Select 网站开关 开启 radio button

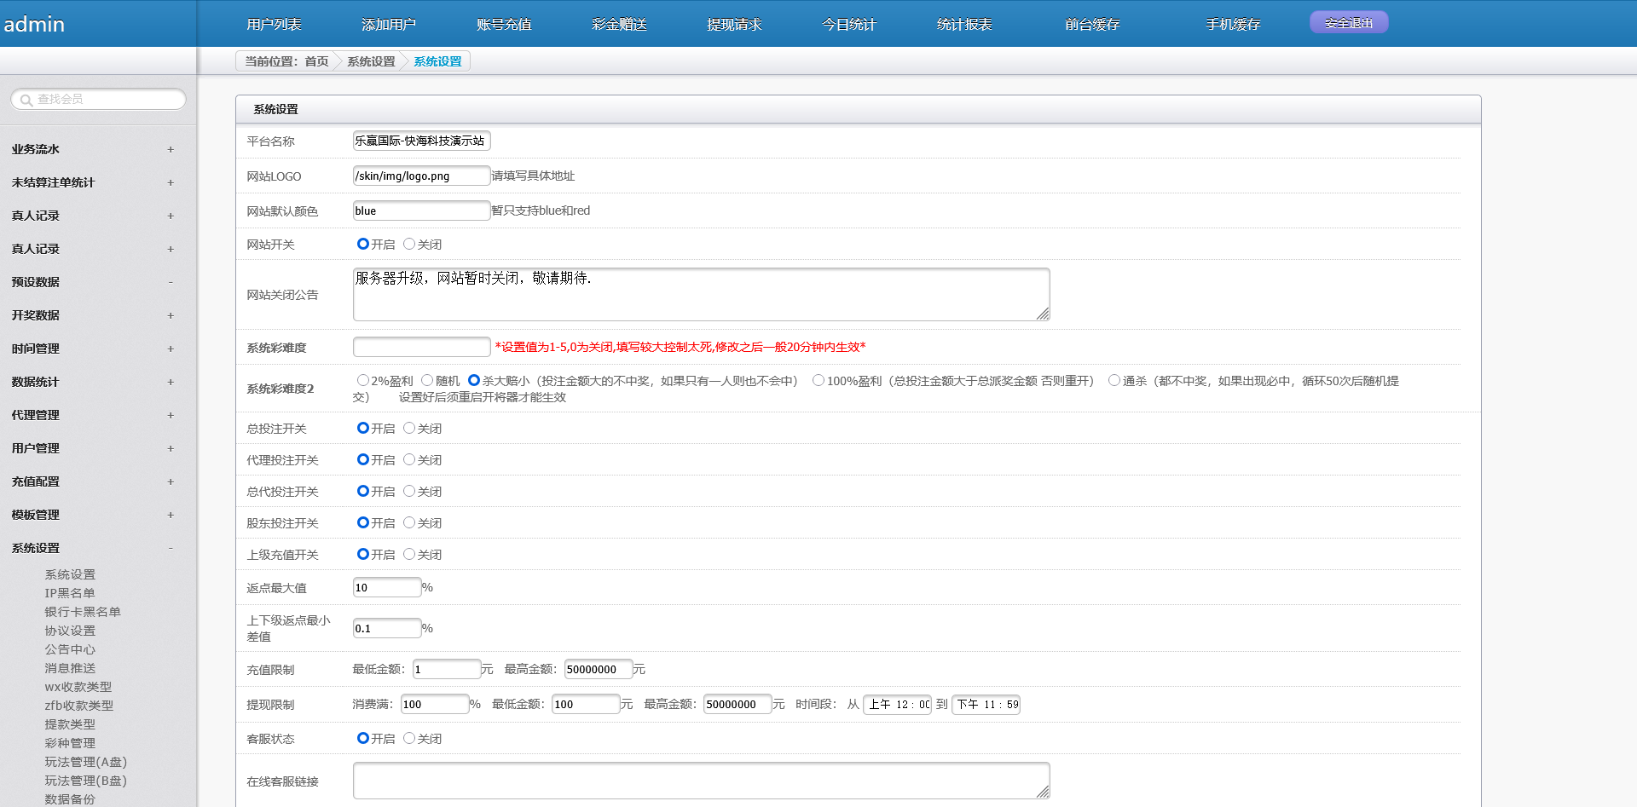tap(363, 244)
